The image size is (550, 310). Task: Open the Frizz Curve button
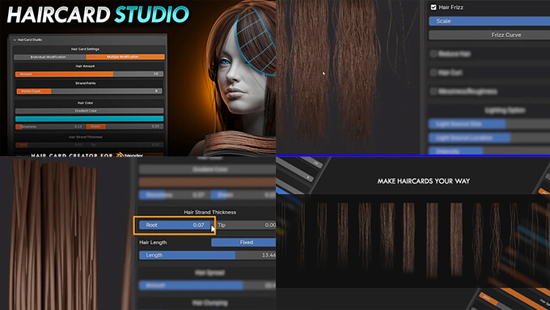point(489,35)
